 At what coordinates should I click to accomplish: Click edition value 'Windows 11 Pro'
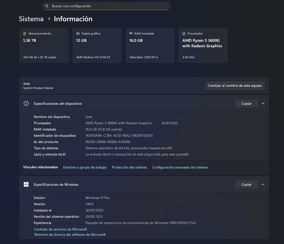[x=97, y=198]
